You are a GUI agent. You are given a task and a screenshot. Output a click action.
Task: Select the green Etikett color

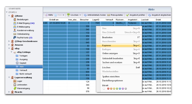tap(117, 89)
